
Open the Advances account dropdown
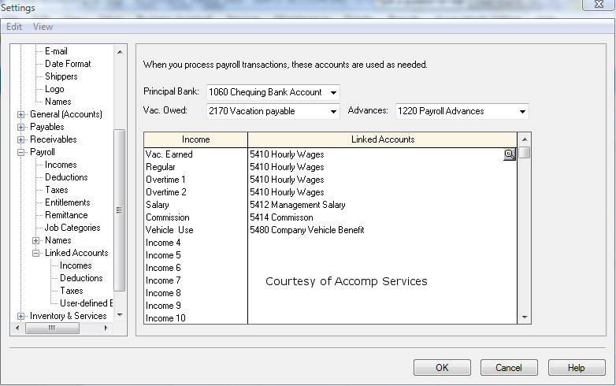(x=522, y=112)
